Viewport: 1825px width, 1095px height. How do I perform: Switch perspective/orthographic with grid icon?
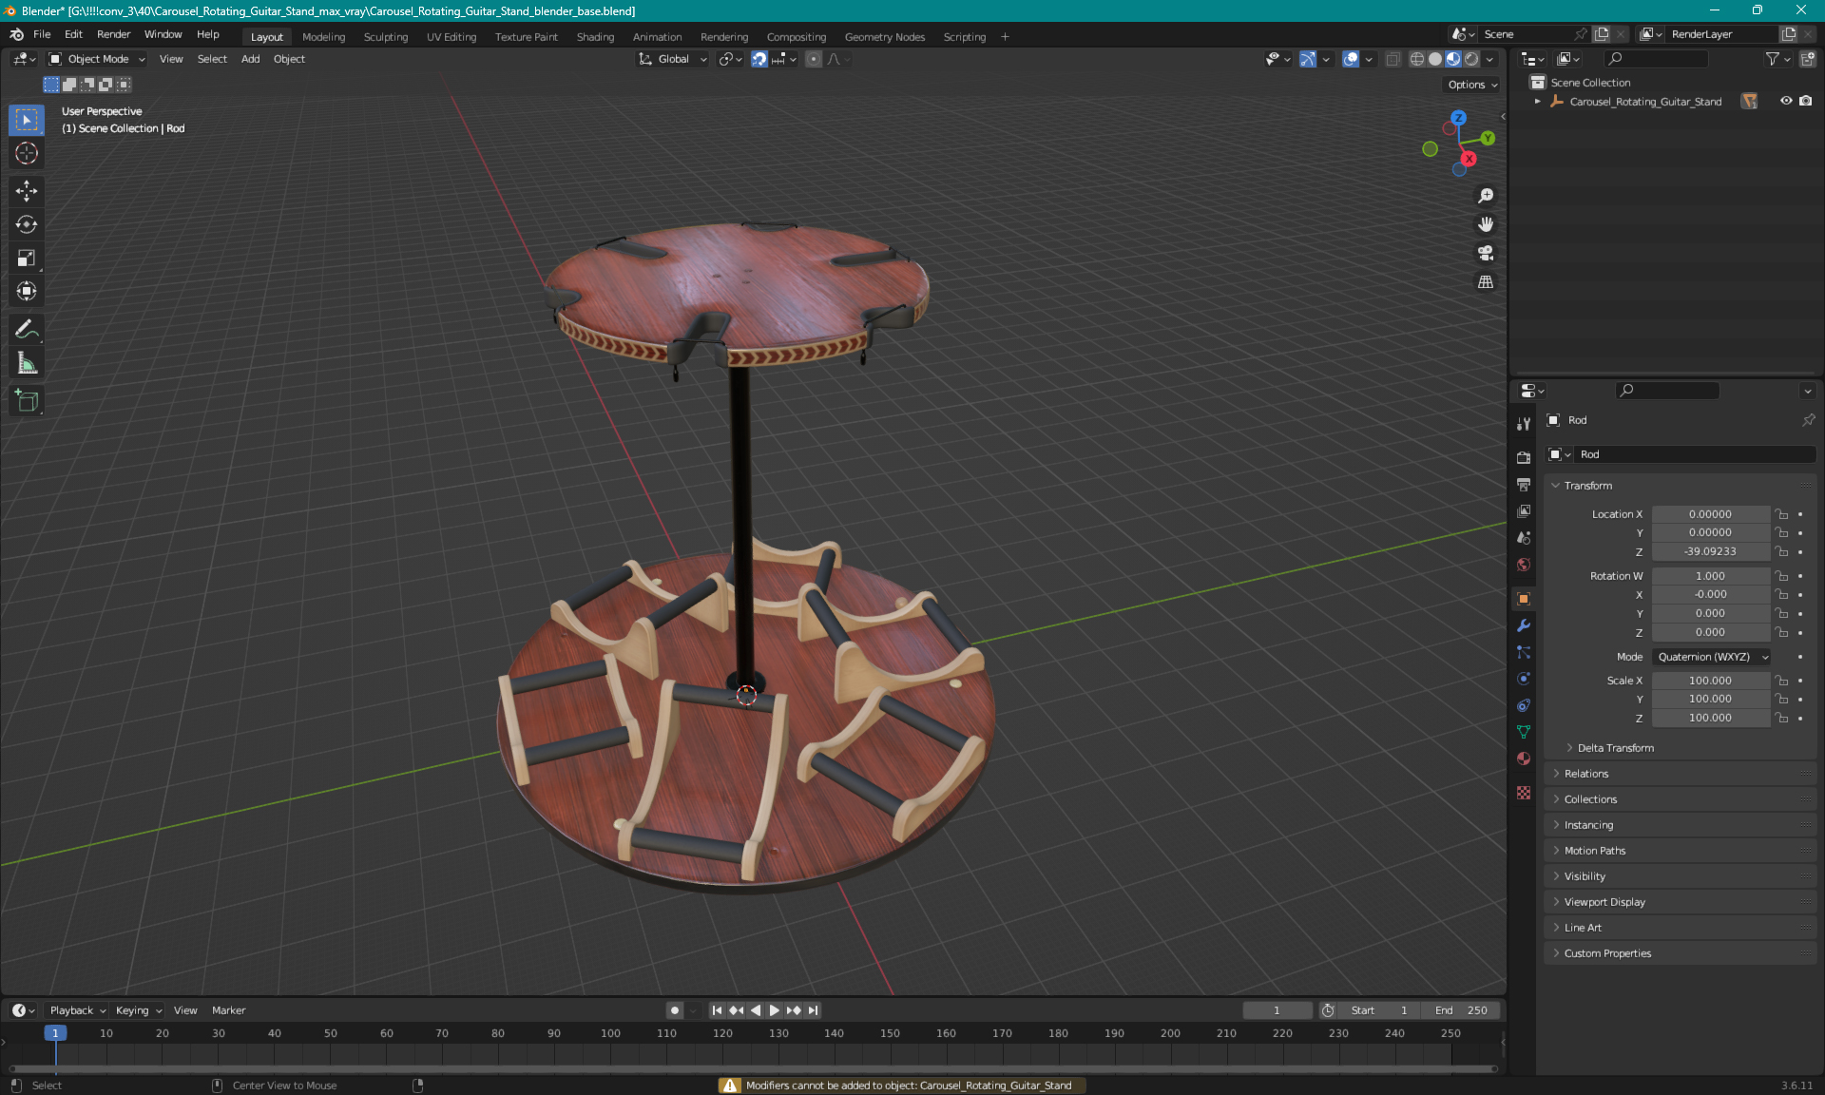coord(1486,282)
